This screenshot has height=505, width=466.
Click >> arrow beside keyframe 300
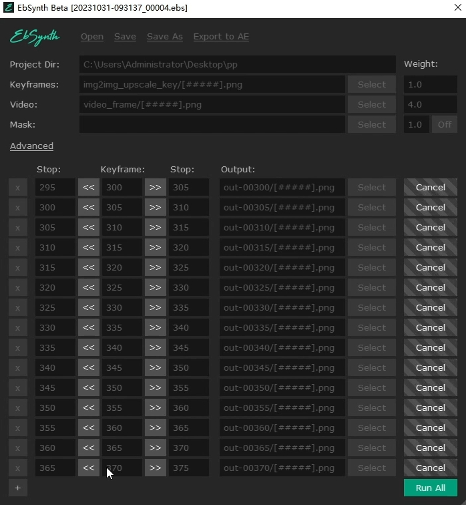pos(156,188)
